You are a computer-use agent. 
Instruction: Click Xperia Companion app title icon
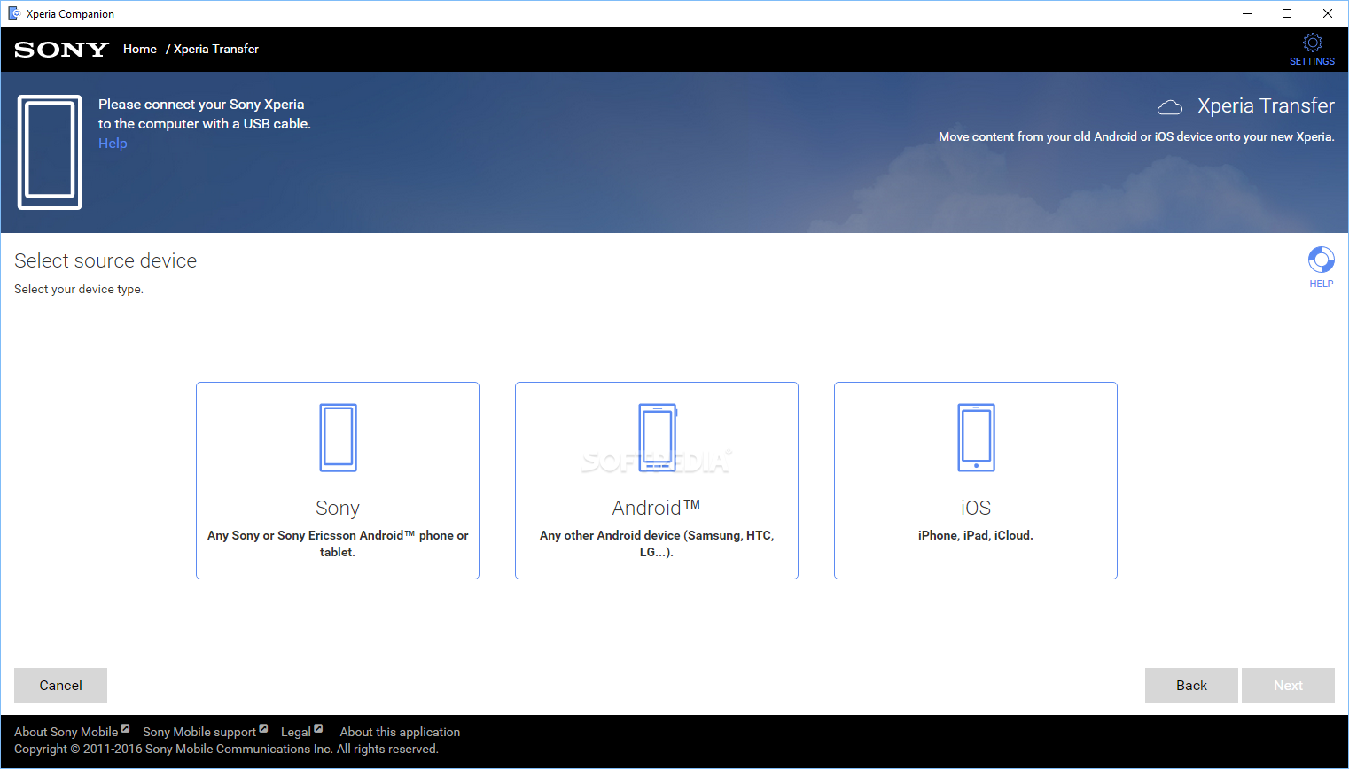coord(13,13)
